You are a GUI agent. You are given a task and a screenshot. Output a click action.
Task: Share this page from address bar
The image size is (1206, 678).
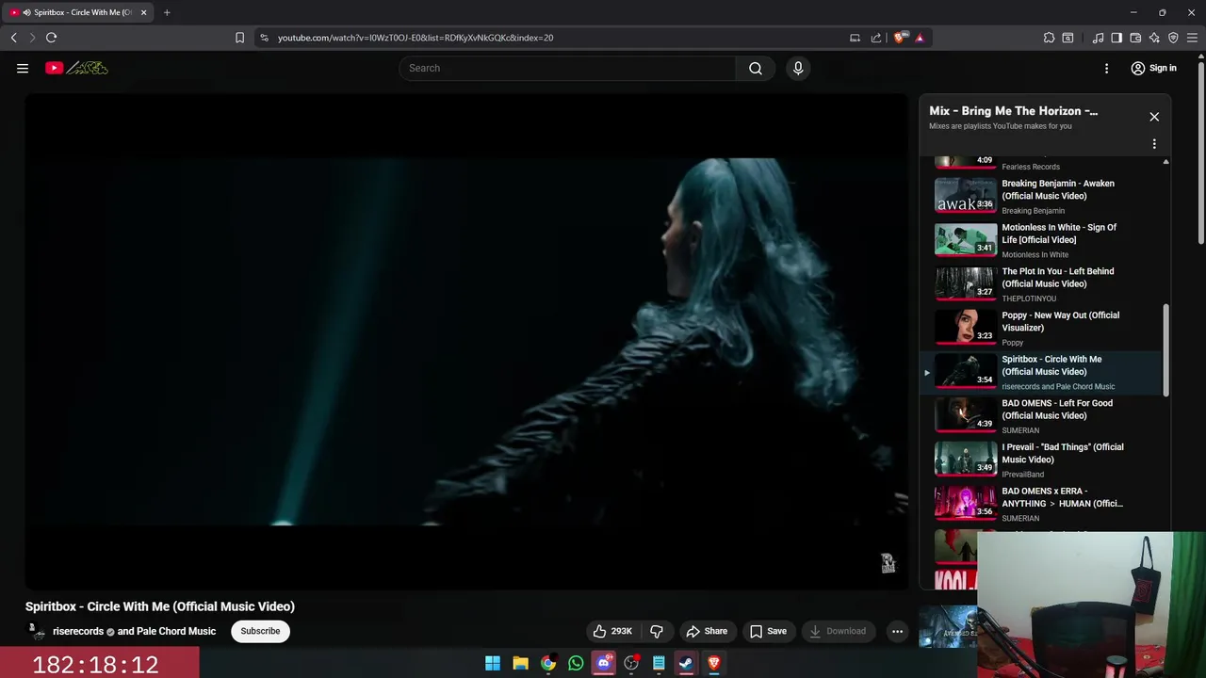[876, 38]
